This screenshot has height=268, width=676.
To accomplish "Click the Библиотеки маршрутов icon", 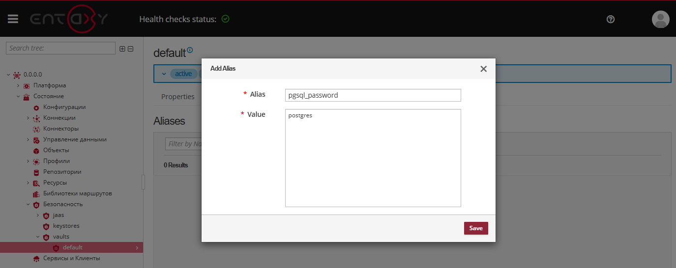I will point(36,194).
